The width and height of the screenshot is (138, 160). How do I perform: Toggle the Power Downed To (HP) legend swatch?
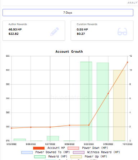coord(27,152)
